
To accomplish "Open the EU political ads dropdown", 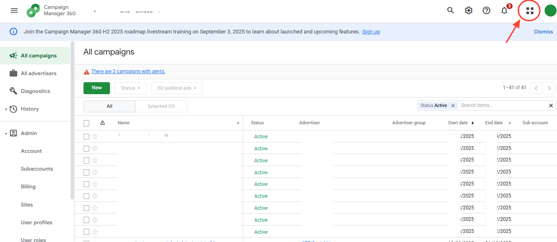I will pos(177,88).
